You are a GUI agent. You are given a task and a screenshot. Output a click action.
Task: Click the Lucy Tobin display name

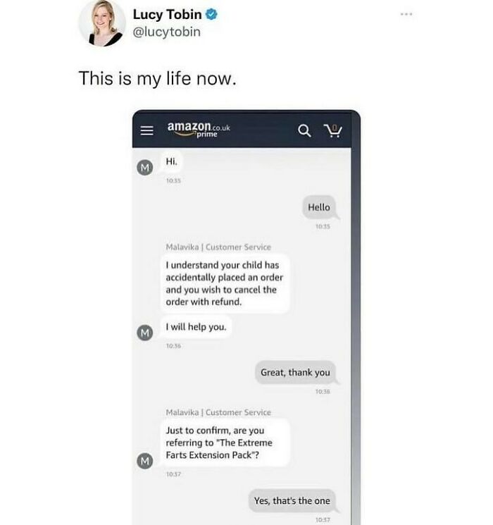pyautogui.click(x=168, y=14)
